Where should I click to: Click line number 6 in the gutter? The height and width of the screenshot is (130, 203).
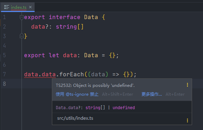coord(4,65)
